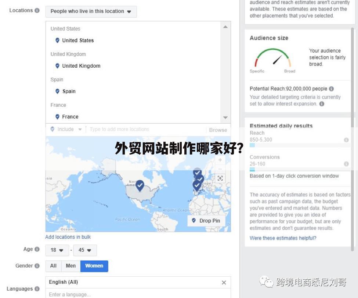This screenshot has width=358, height=298.
Task: Open the Include locations dropdown
Action: pyautogui.click(x=66, y=129)
